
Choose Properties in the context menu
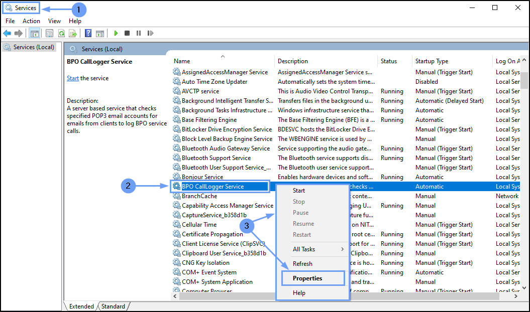coord(307,278)
